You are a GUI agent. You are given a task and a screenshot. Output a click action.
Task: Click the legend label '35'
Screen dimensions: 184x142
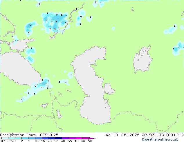70,141
